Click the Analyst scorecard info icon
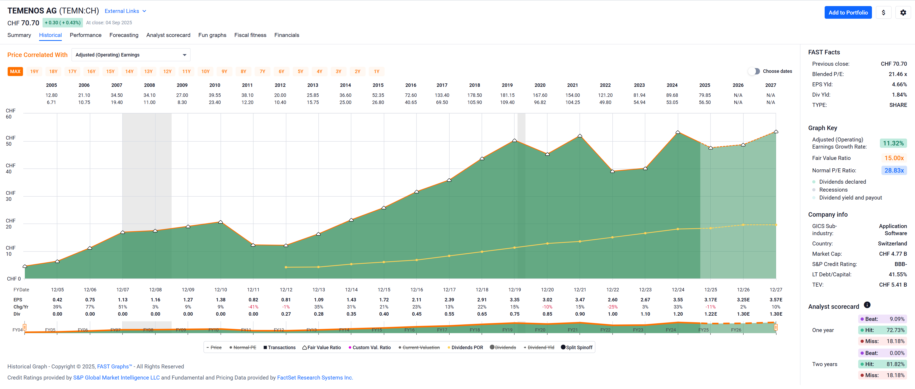This screenshot has width=915, height=389. coord(867,305)
